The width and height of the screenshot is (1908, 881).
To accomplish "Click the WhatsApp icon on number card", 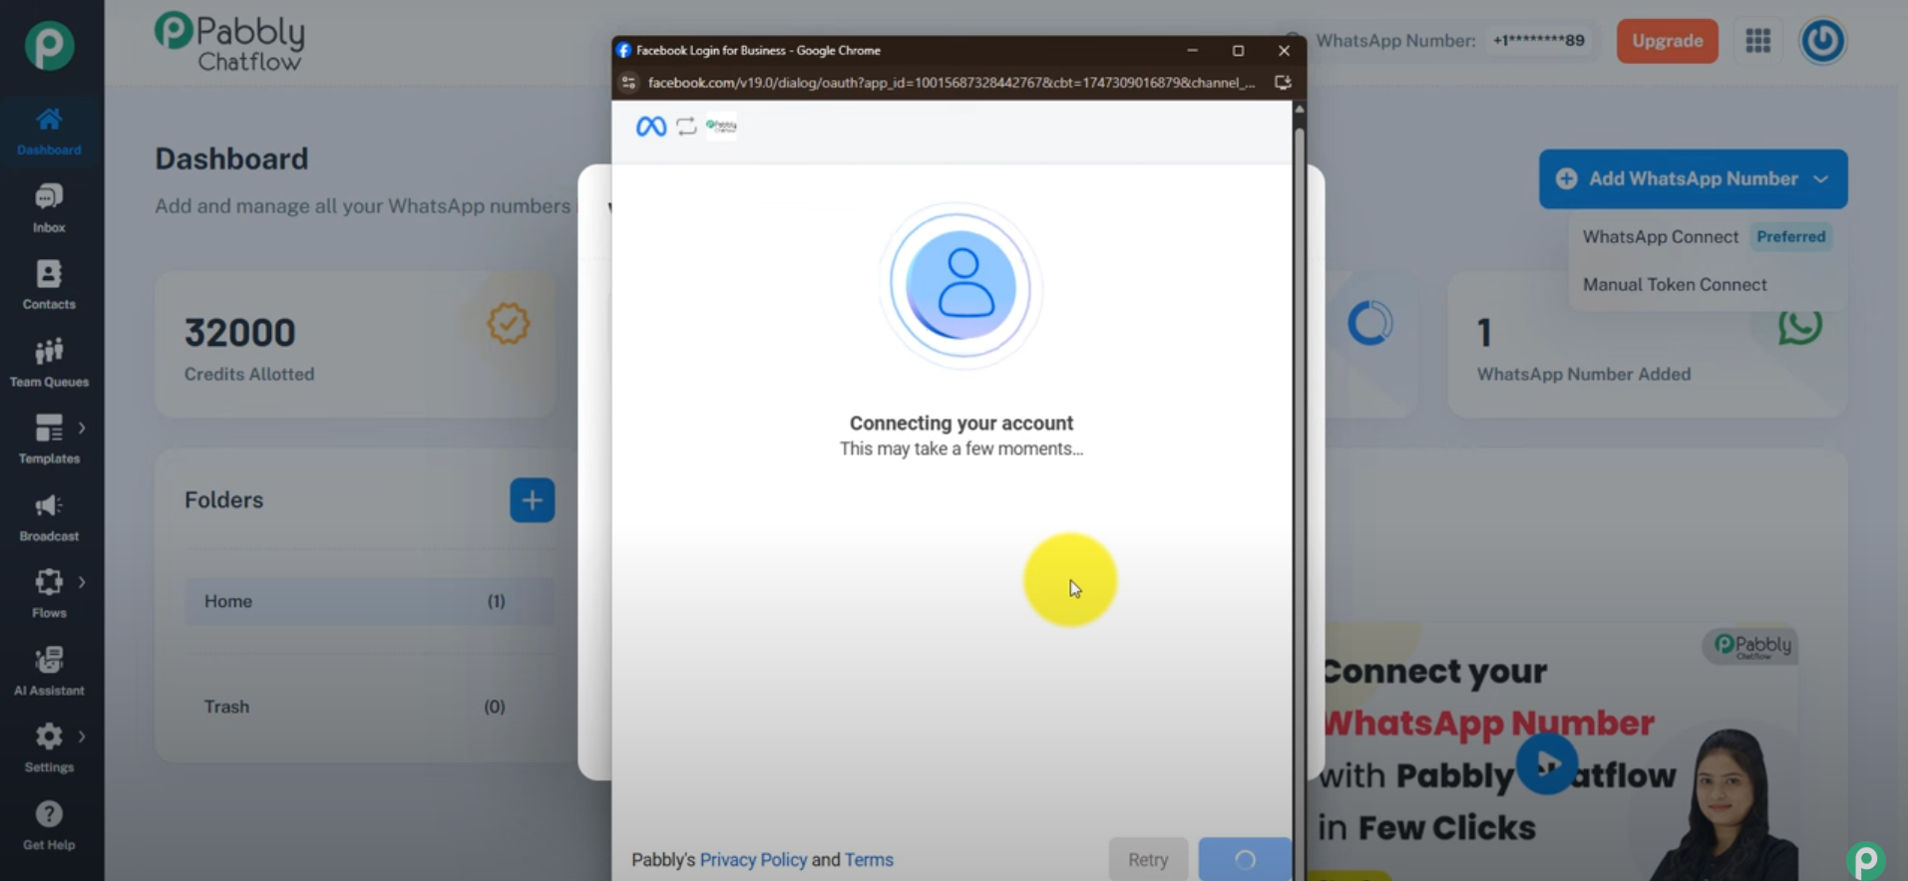I will 1800,325.
